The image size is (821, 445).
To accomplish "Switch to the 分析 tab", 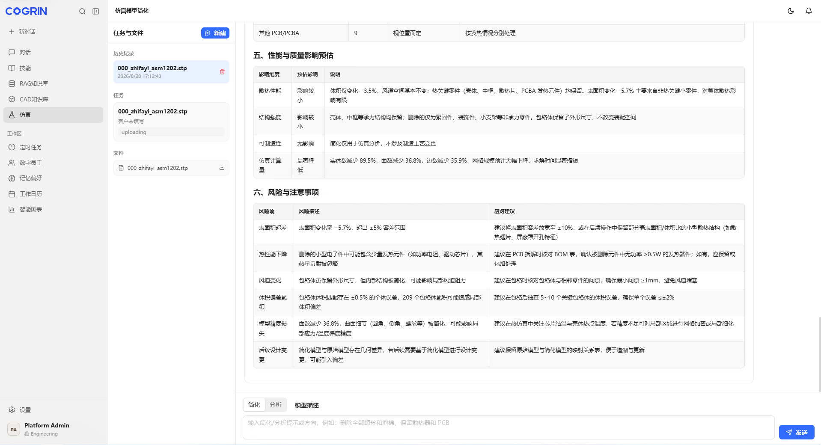I will (276, 405).
